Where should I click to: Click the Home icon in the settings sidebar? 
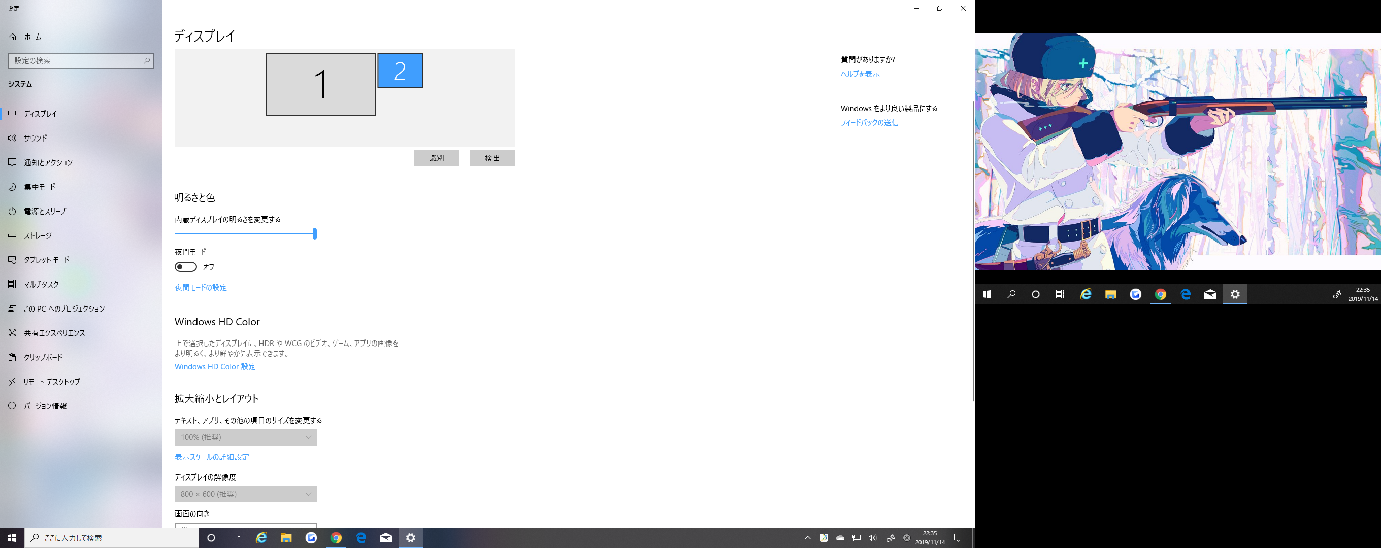click(x=12, y=37)
